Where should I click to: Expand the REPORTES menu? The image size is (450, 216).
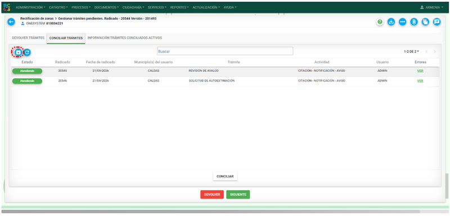[x=179, y=7]
